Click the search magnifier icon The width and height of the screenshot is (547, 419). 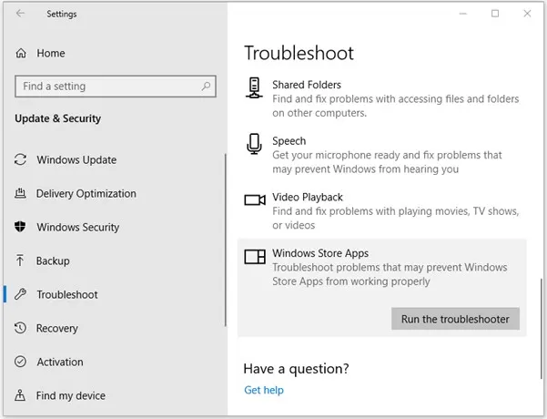tap(207, 87)
